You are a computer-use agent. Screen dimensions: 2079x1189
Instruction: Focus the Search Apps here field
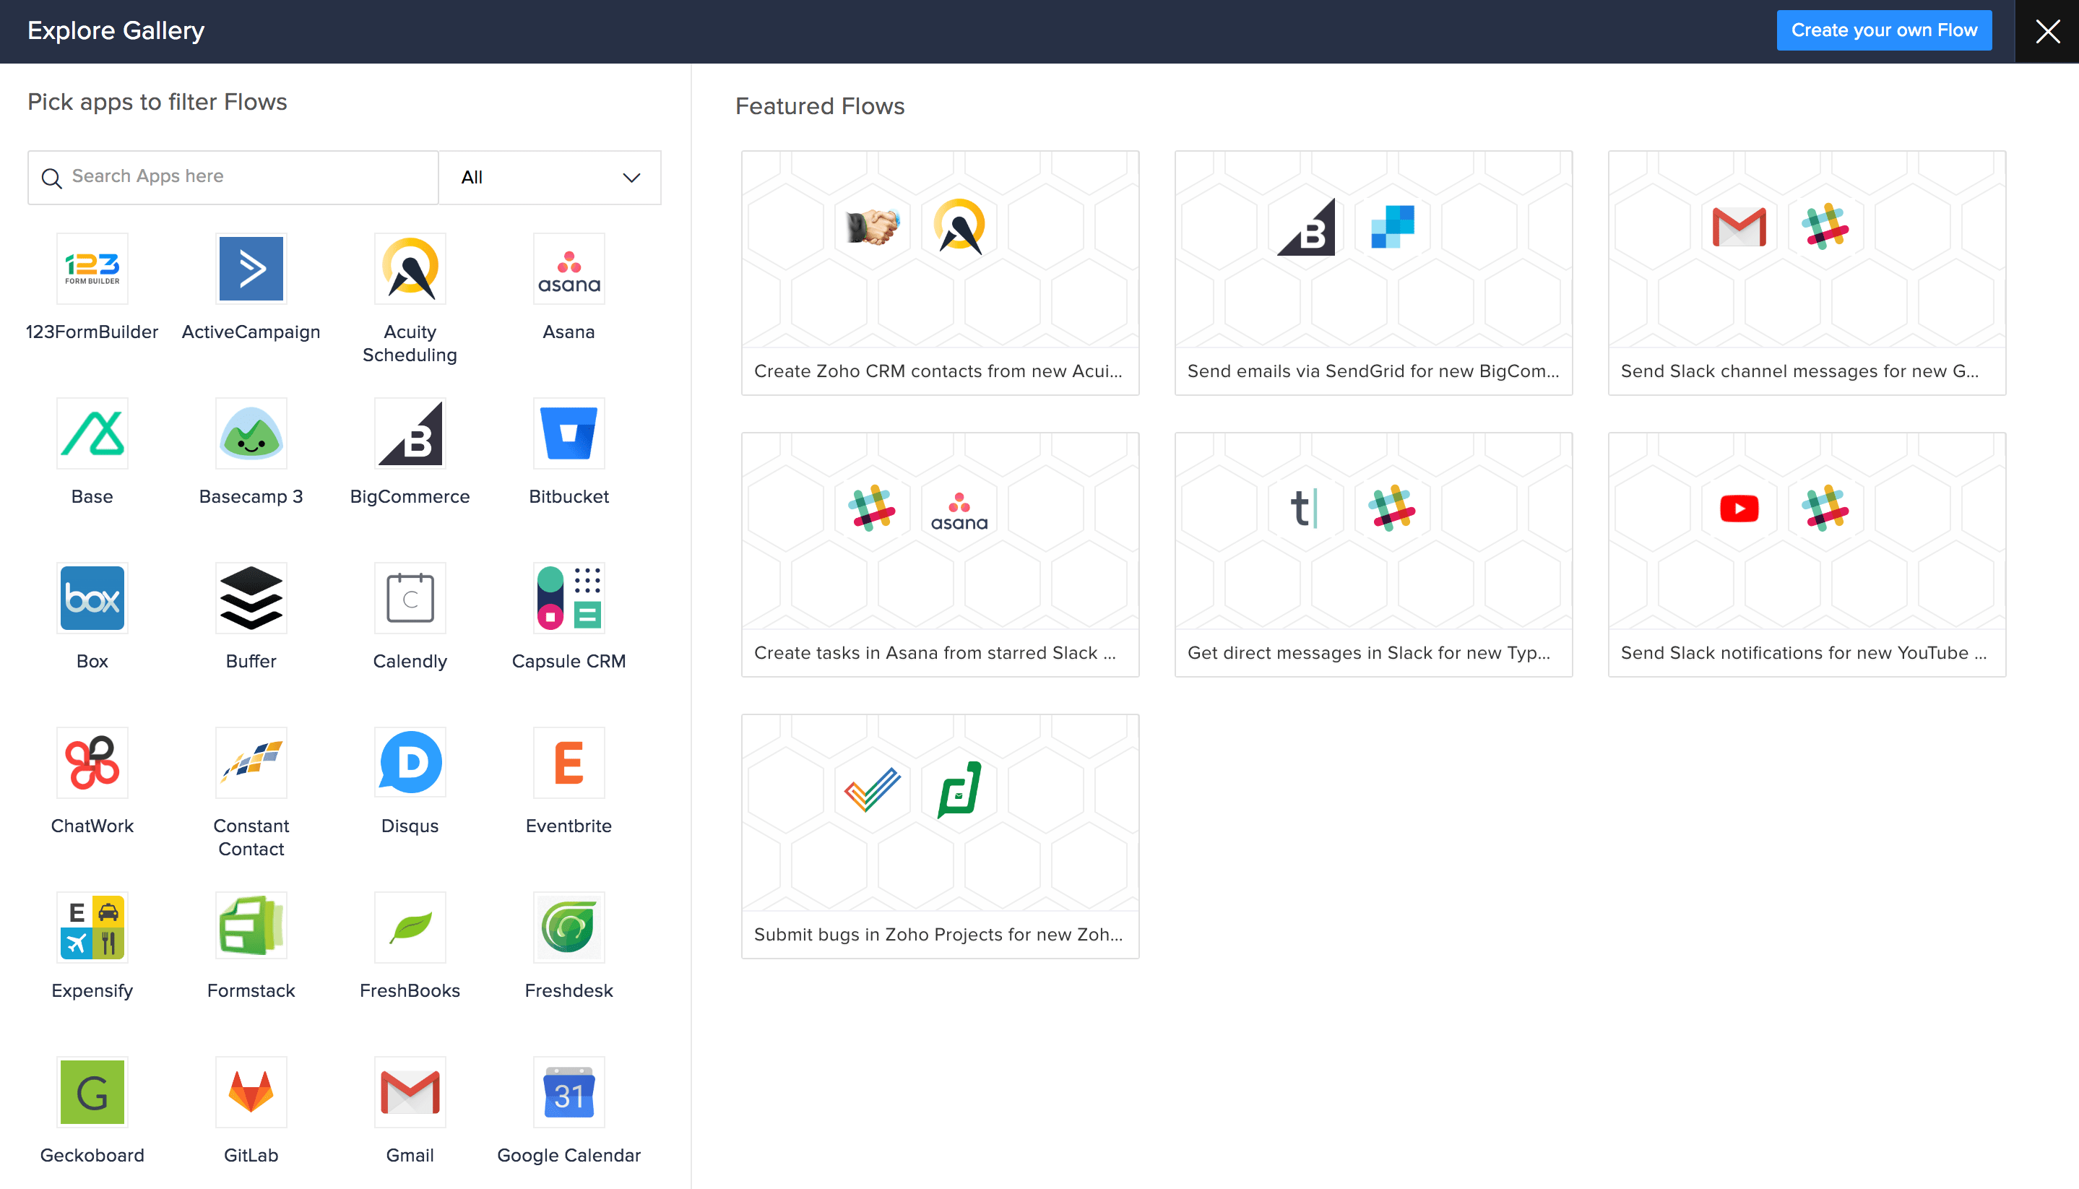pyautogui.click(x=245, y=177)
